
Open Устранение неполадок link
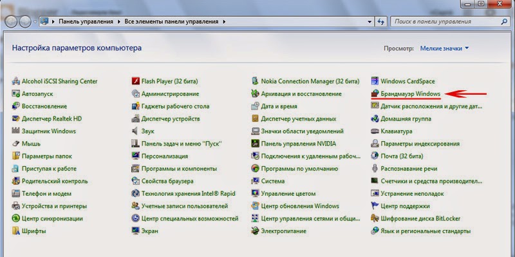pos(412,194)
